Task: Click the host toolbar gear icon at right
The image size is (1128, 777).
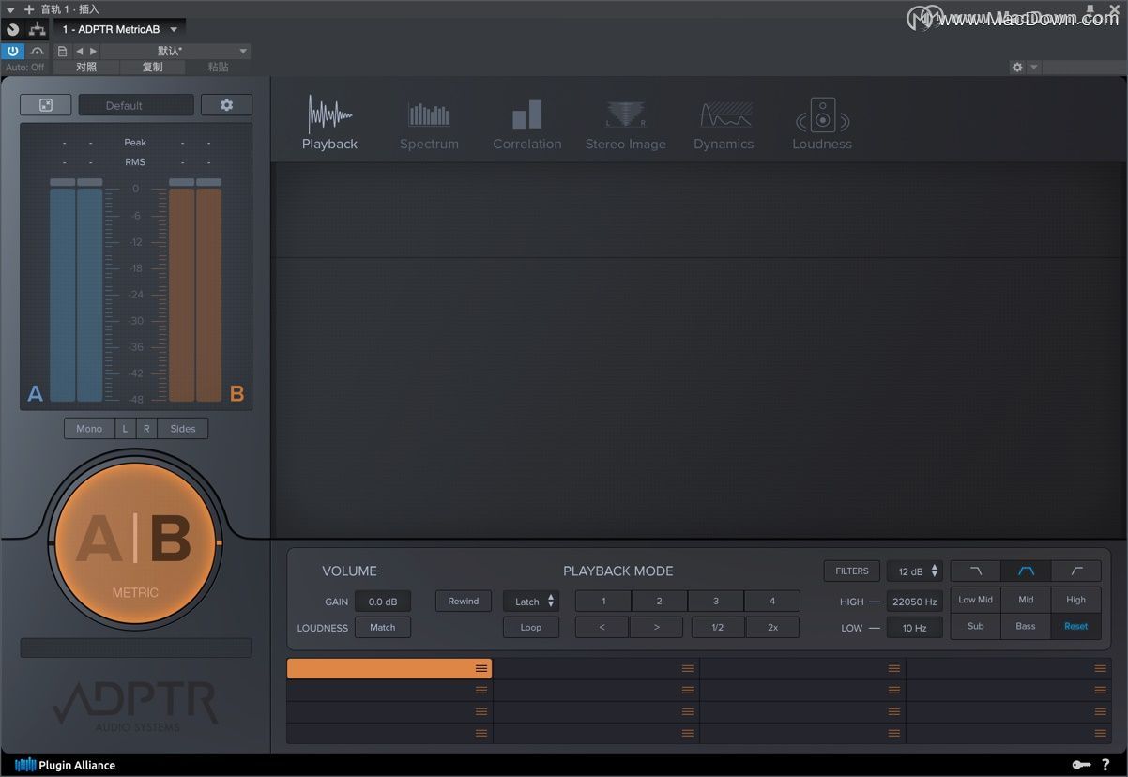Action: [x=1017, y=68]
